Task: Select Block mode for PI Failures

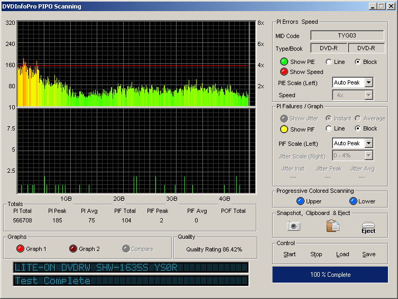Action: [x=358, y=128]
